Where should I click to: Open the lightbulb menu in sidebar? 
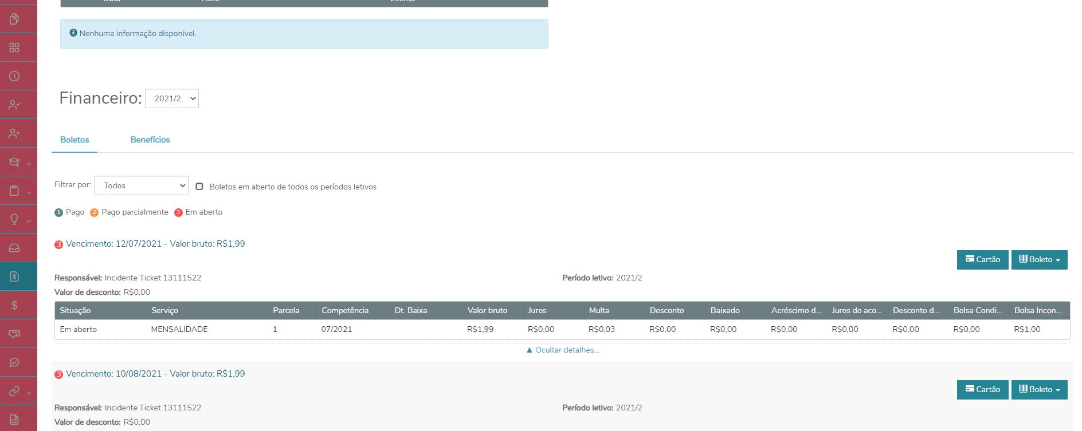click(x=15, y=219)
